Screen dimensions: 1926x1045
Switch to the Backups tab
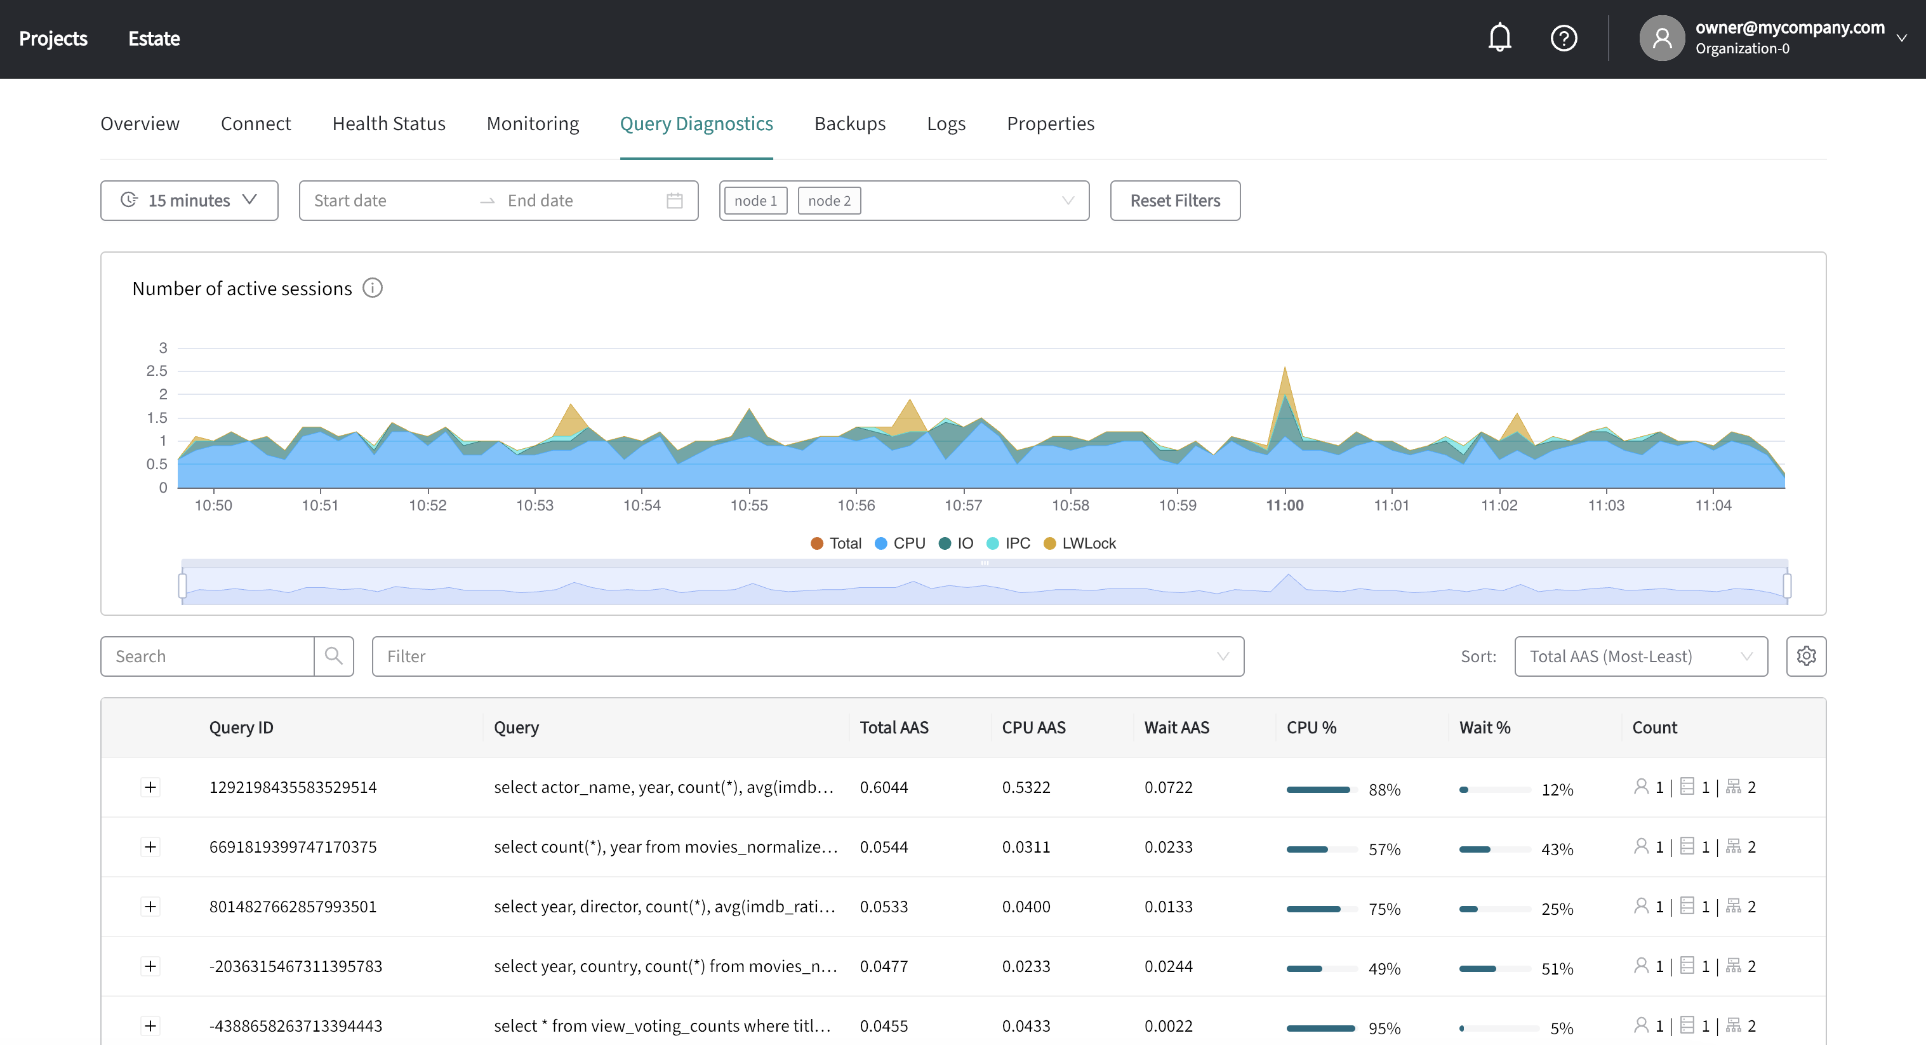(849, 123)
